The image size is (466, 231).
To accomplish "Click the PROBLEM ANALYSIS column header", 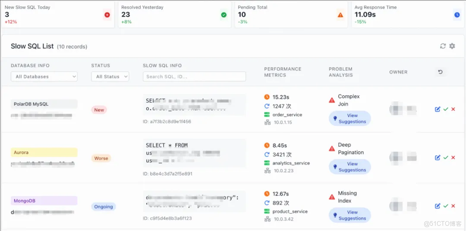I will point(340,72).
